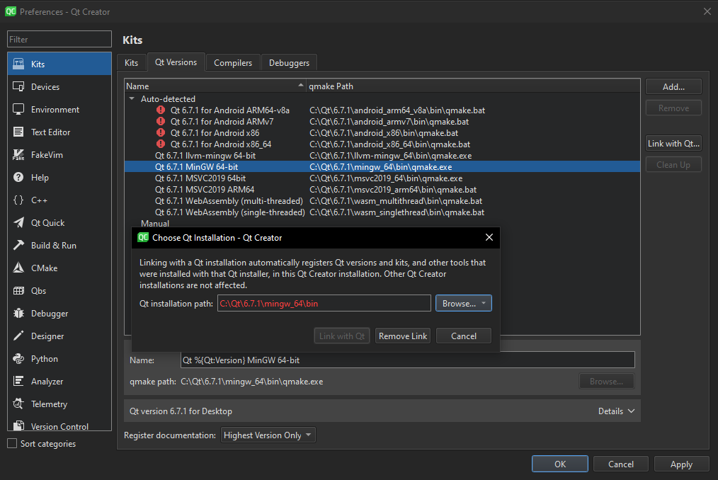The height and width of the screenshot is (480, 718).
Task: Click the Link with Qt... side button
Action: point(673,143)
